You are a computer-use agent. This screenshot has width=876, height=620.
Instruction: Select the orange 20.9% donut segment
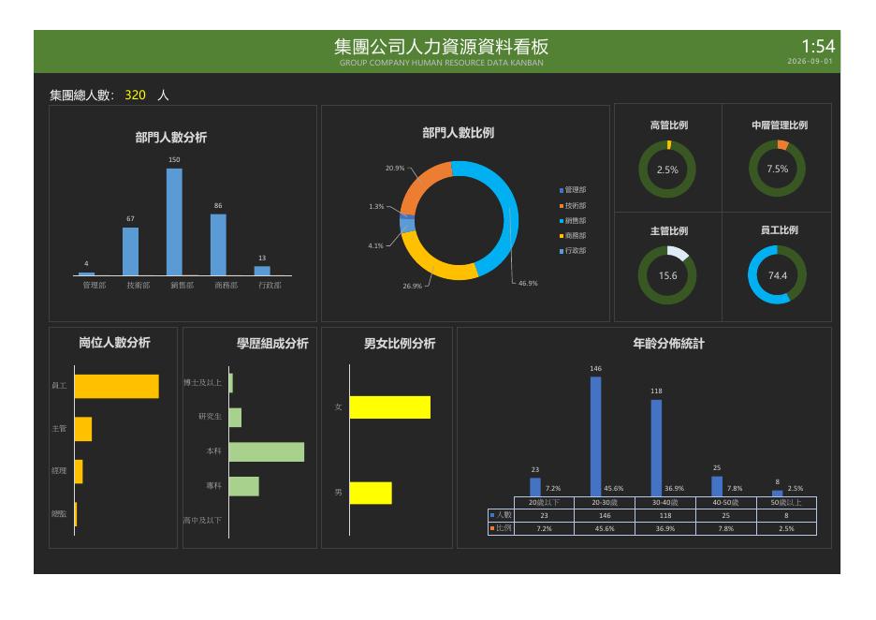click(422, 182)
